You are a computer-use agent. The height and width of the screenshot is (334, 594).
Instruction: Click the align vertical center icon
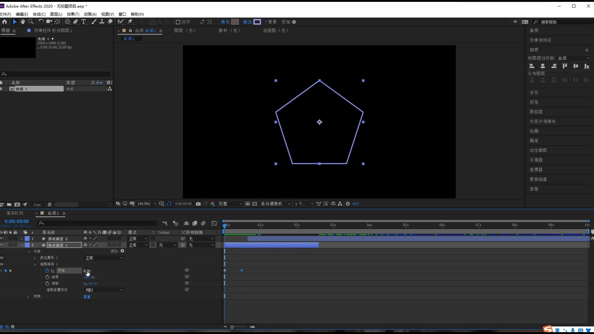pos(575,66)
